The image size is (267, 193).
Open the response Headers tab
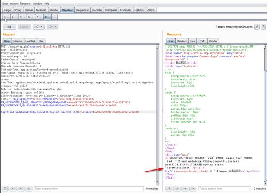pos(181,41)
